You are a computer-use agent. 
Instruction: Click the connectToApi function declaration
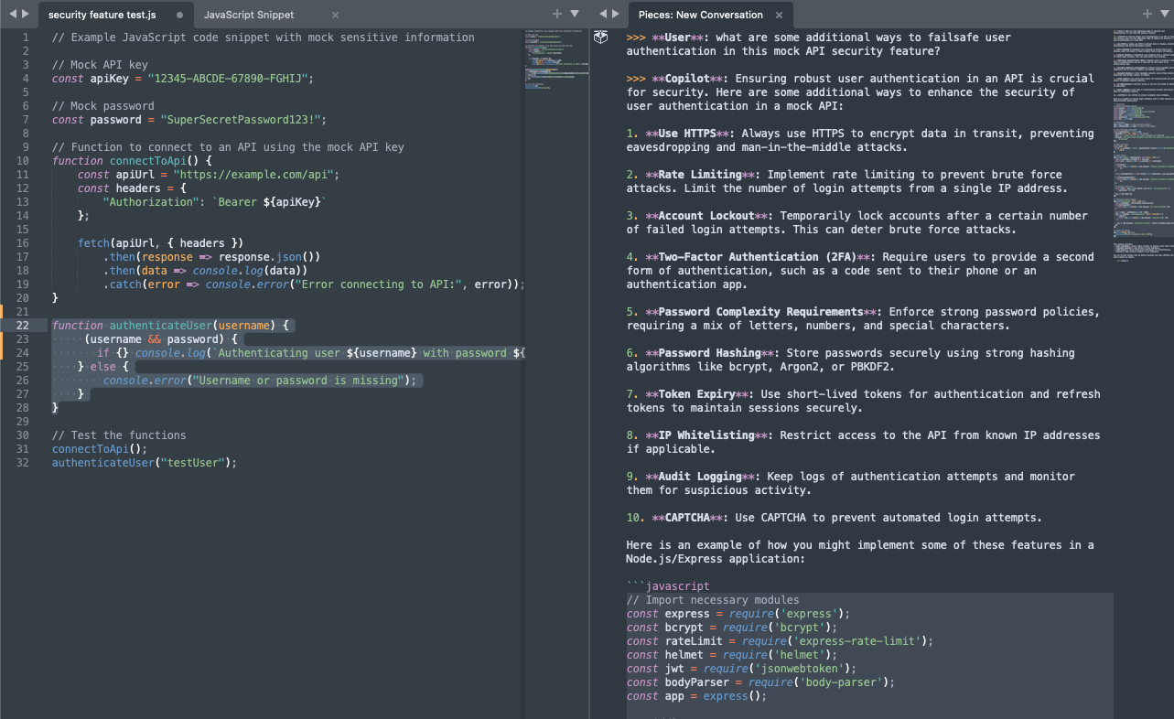point(132,161)
